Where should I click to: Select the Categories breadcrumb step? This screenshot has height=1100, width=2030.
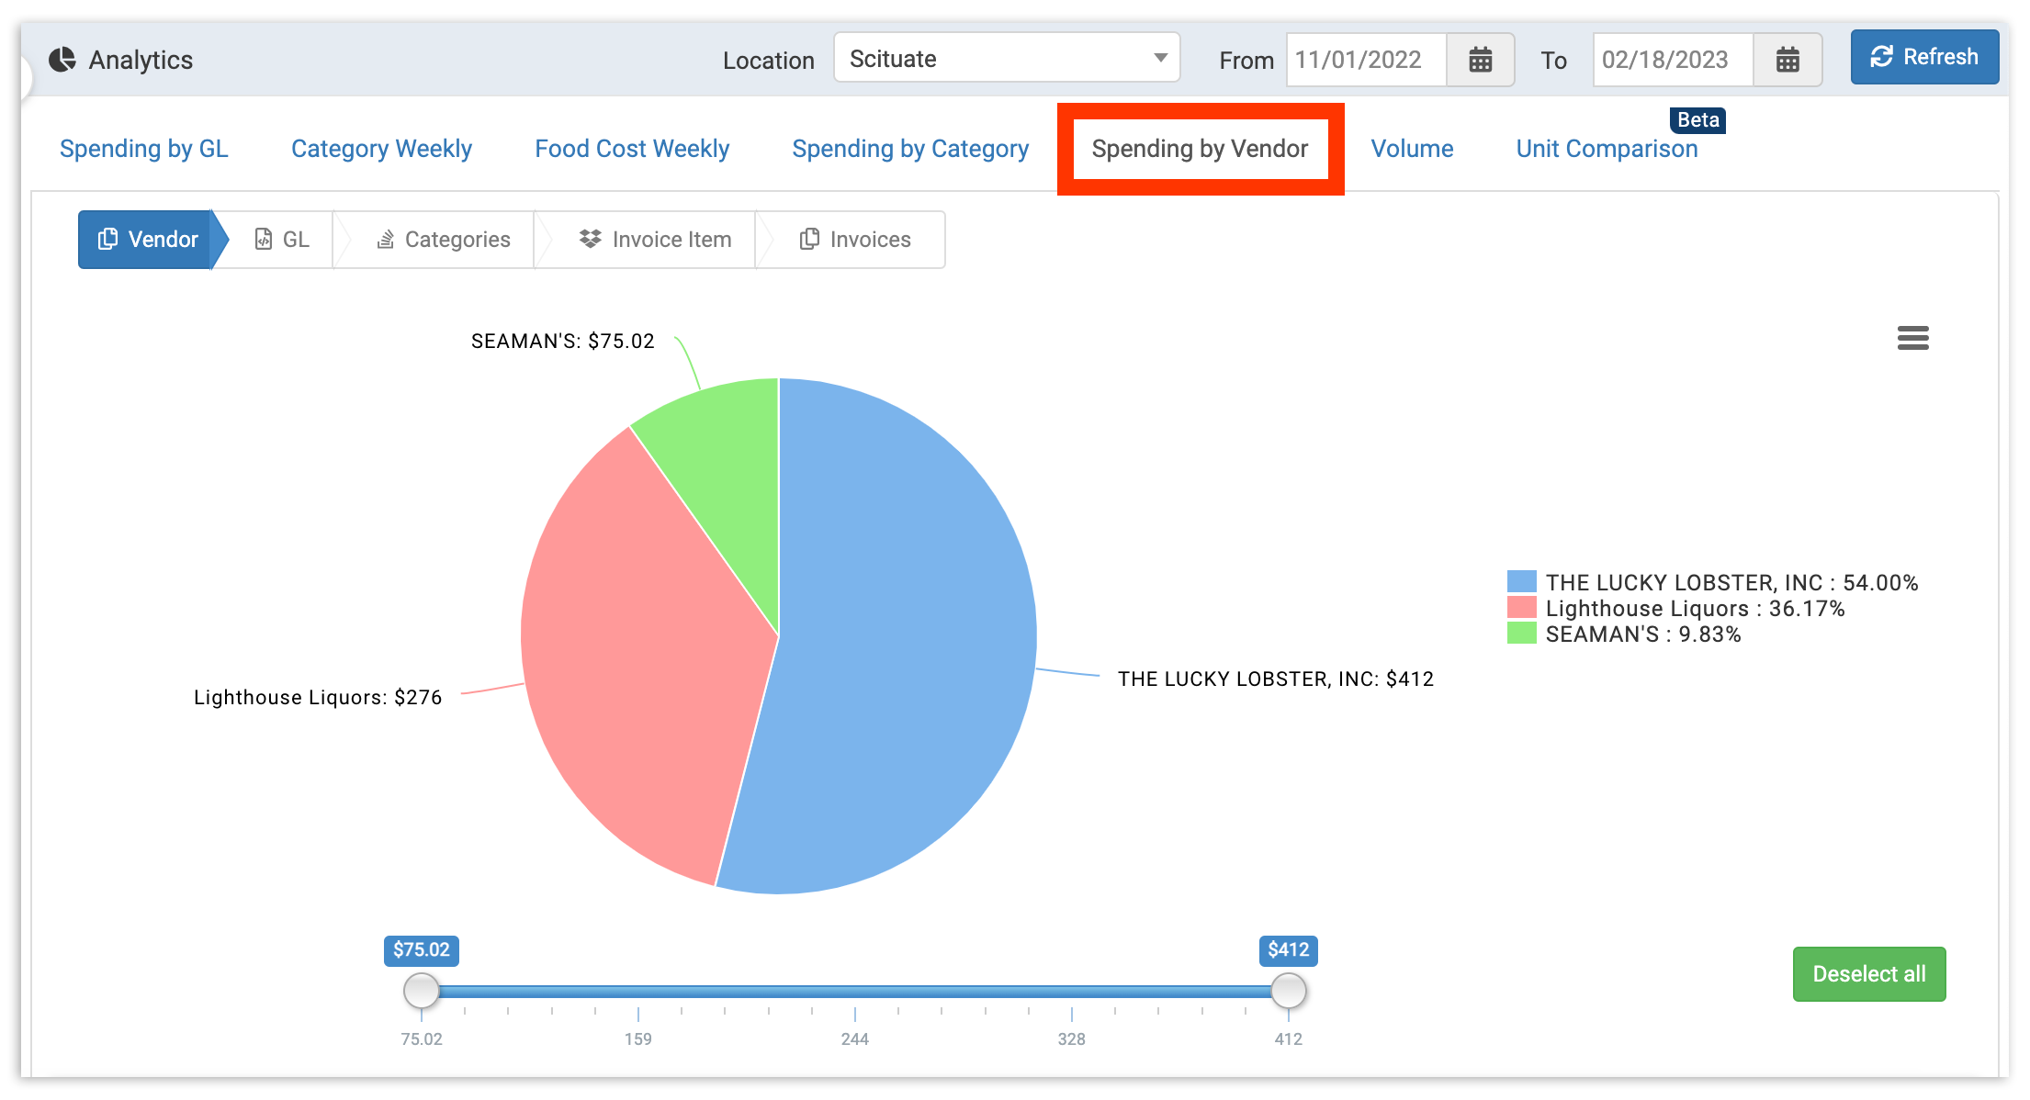click(x=444, y=240)
